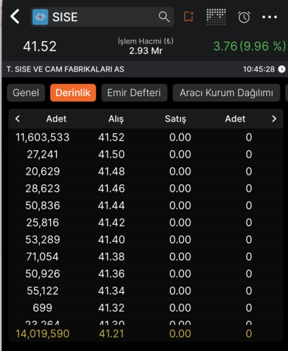Tap the Alış column header
288x351 pixels.
tap(116, 119)
